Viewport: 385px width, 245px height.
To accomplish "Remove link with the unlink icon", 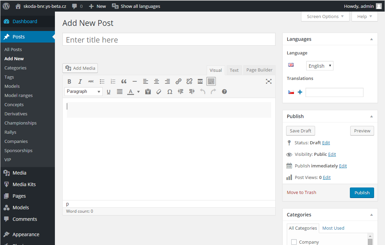I will tap(189, 81).
